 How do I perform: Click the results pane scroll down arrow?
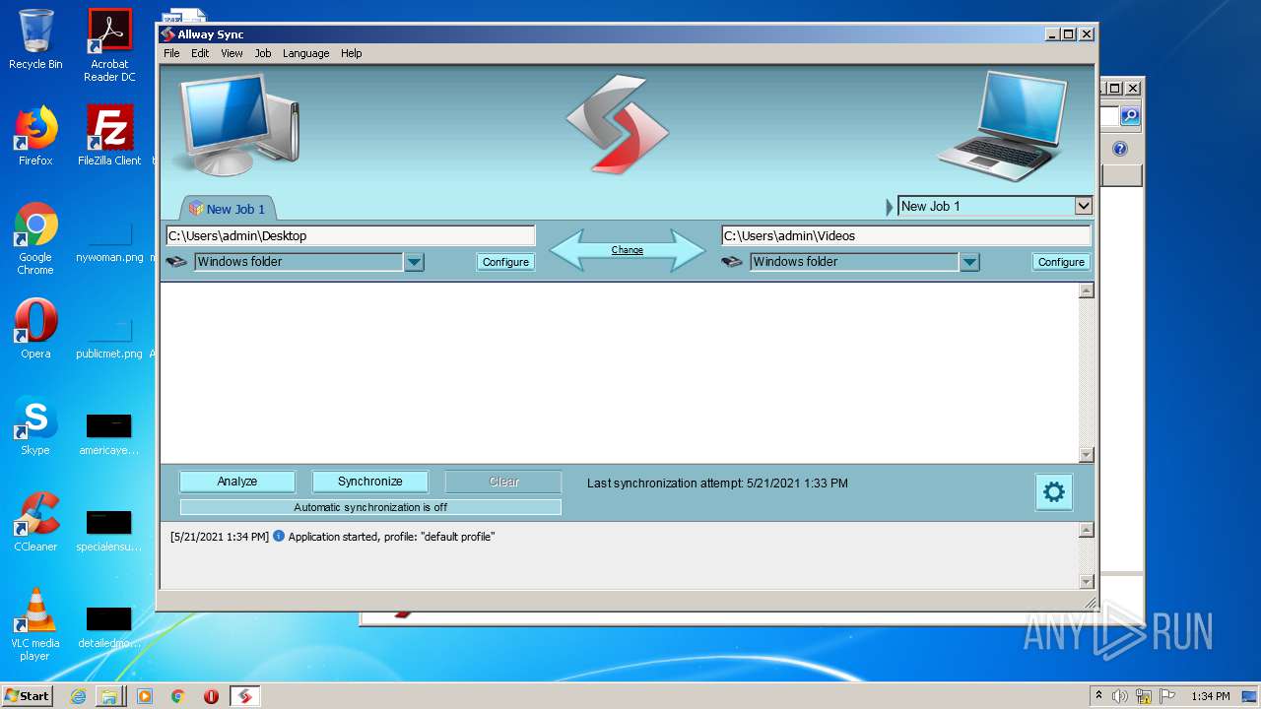point(1087,455)
